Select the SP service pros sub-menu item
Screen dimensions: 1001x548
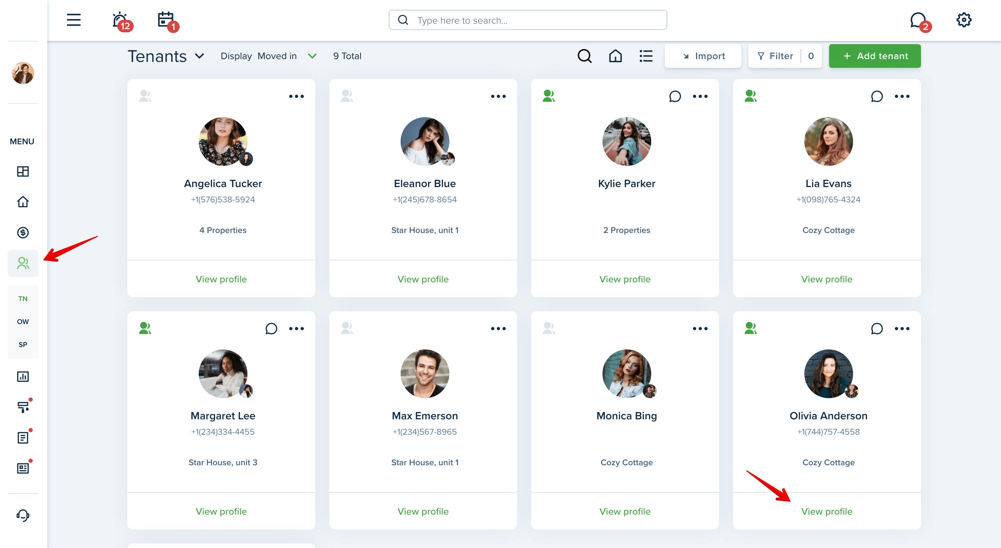23,345
